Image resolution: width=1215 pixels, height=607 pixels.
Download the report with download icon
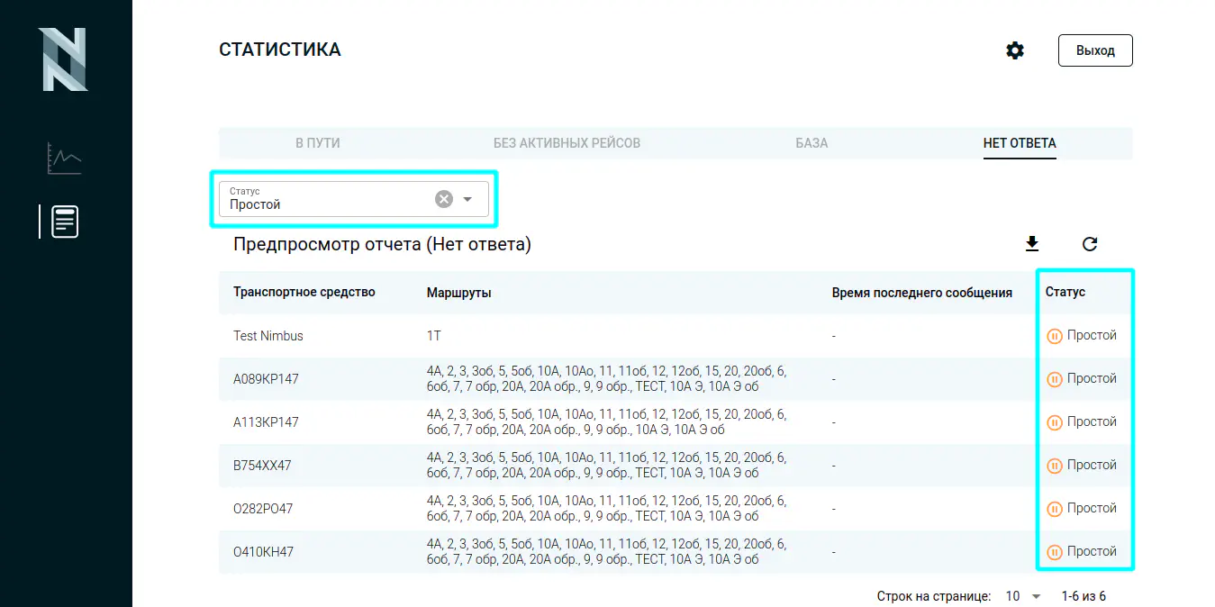(1032, 244)
